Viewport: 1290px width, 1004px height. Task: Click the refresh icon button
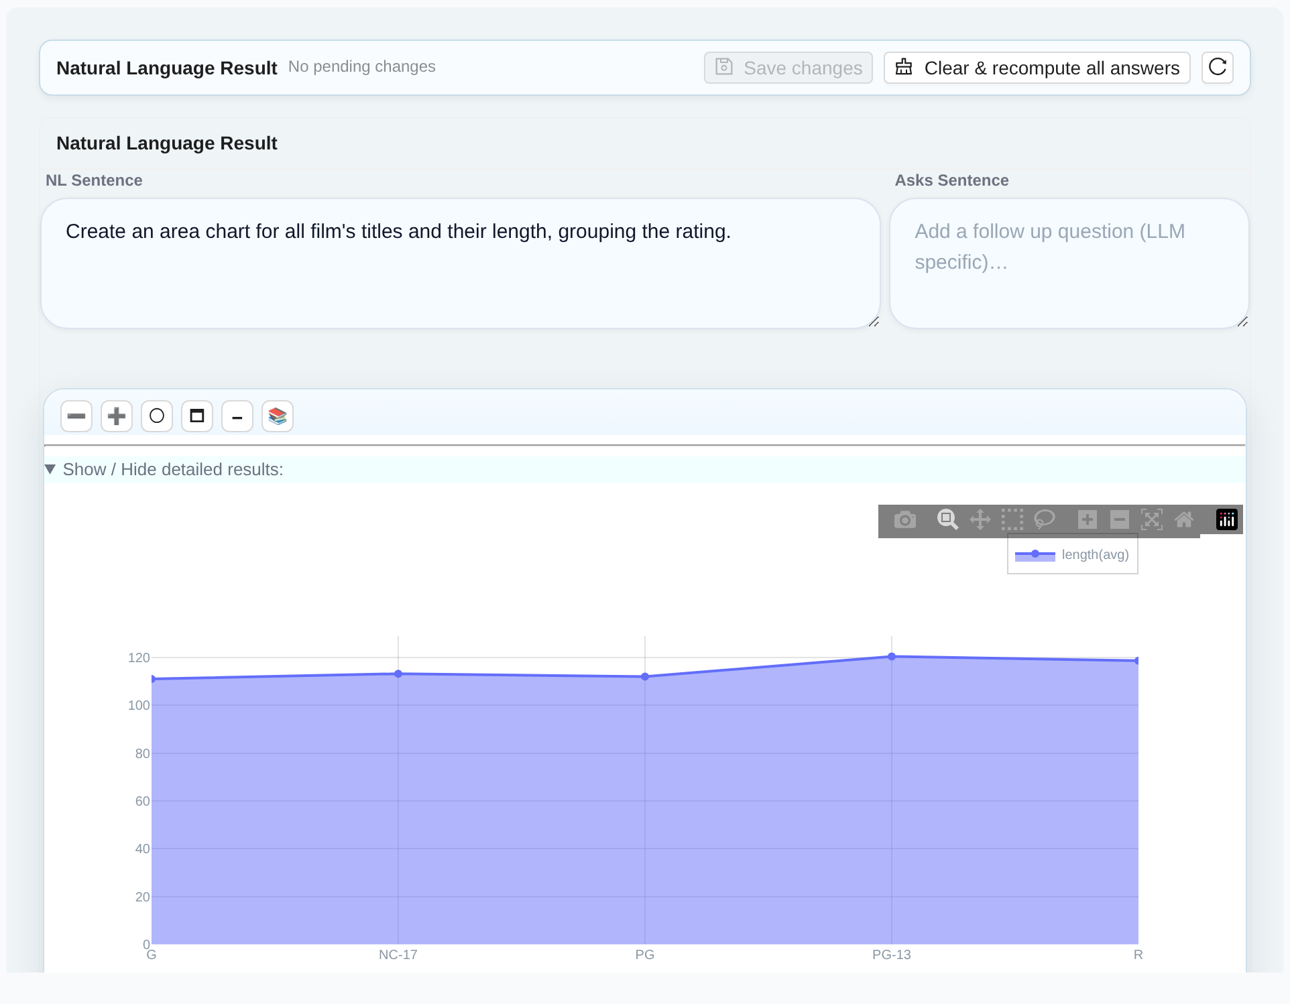pyautogui.click(x=1218, y=68)
